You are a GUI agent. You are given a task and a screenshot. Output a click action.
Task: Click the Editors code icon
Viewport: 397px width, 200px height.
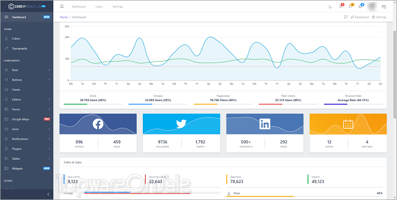coord(6,99)
